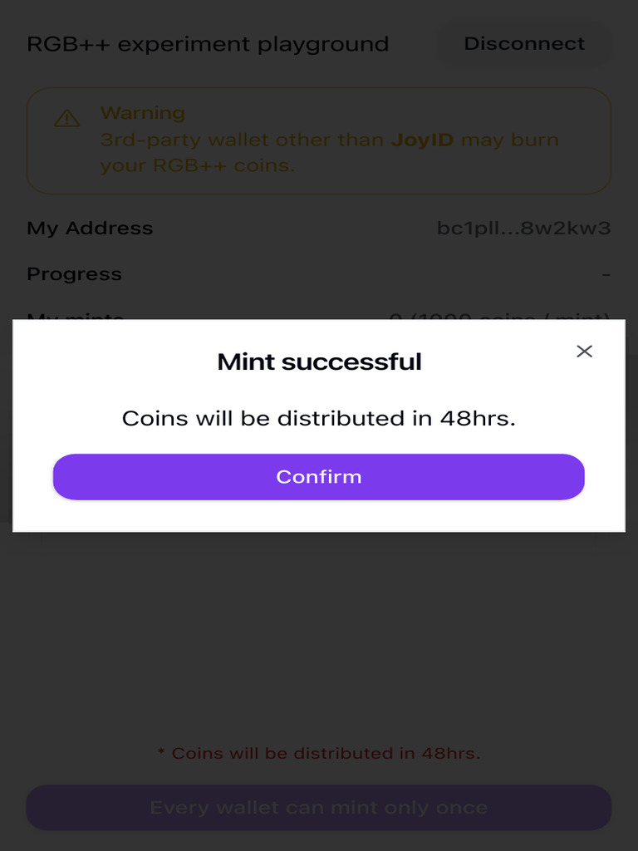Click '3rd-party wallet other than' warning text

tap(243, 140)
